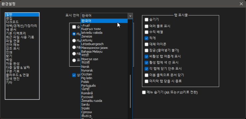Screen dimensions: 246x119
Task: Select 새 문서 category
Action: (22, 30)
